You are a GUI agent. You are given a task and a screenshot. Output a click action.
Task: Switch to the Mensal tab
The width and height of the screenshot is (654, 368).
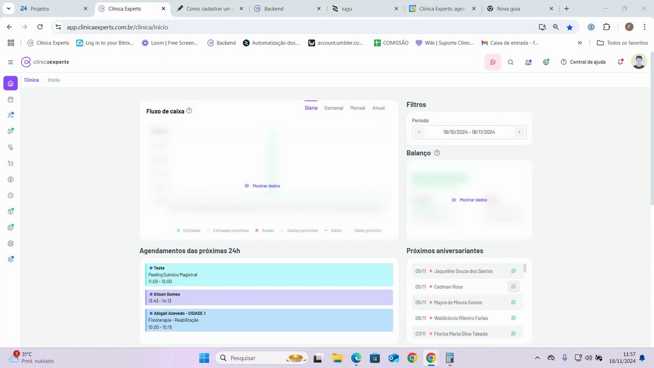pos(358,108)
